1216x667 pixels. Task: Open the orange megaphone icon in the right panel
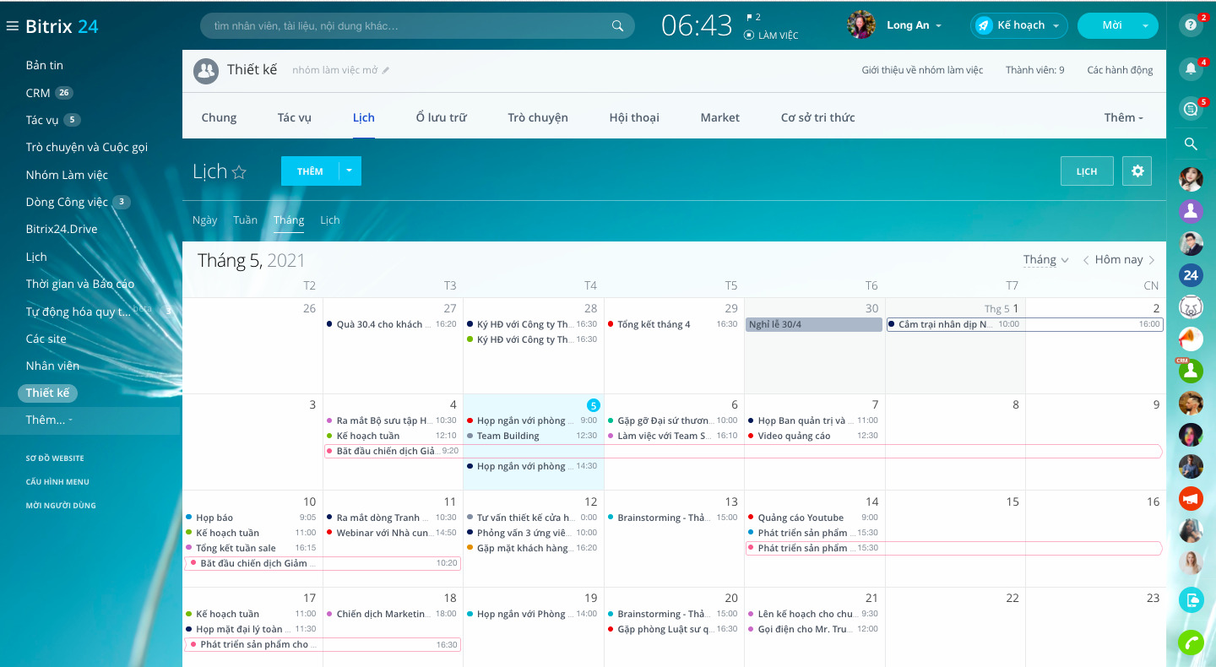(x=1191, y=339)
